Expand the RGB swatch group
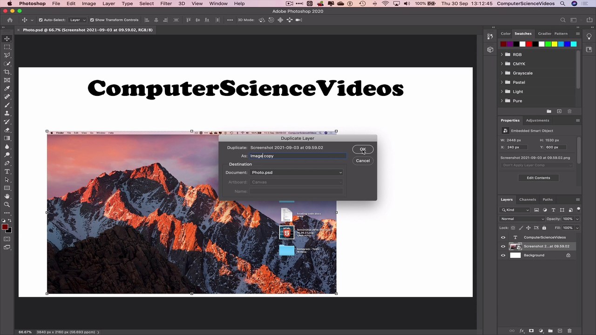Image resolution: width=596 pixels, height=335 pixels. point(502,54)
